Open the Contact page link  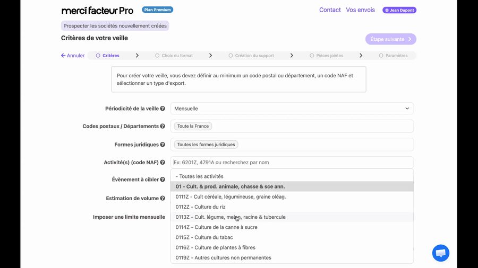pyautogui.click(x=330, y=10)
